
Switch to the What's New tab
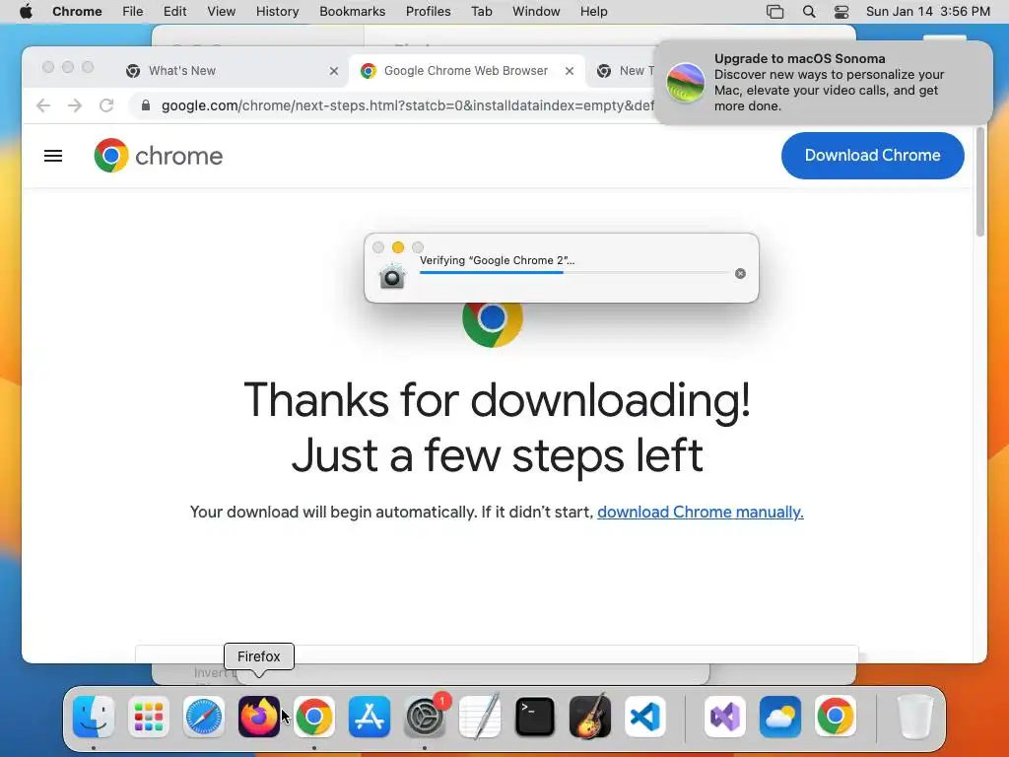coord(232,71)
